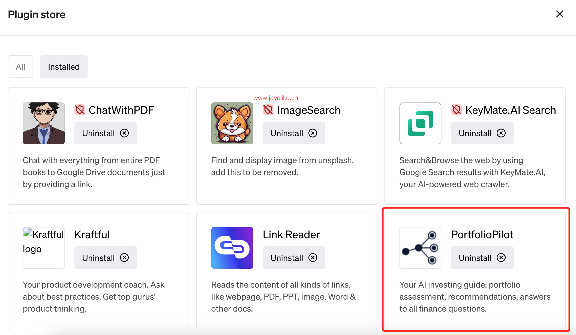The image size is (576, 335).
Task: Click the PortfolioPilot plugin title
Action: 482,235
